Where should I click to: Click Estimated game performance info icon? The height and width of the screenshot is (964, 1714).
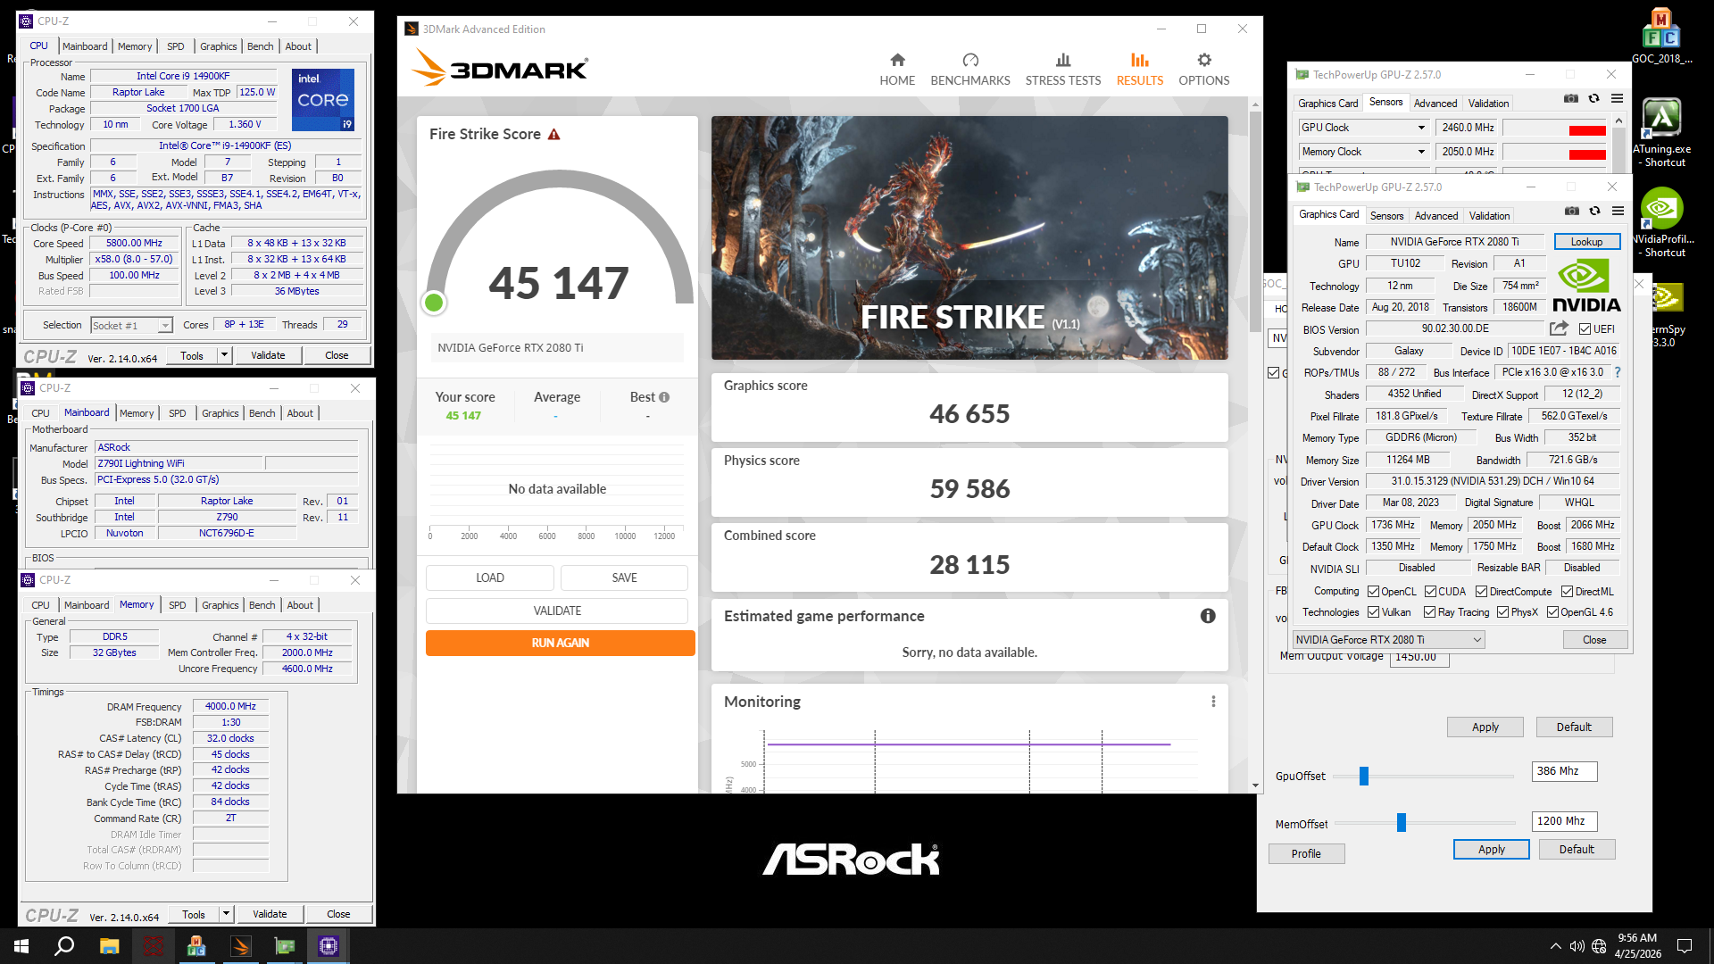(1208, 616)
